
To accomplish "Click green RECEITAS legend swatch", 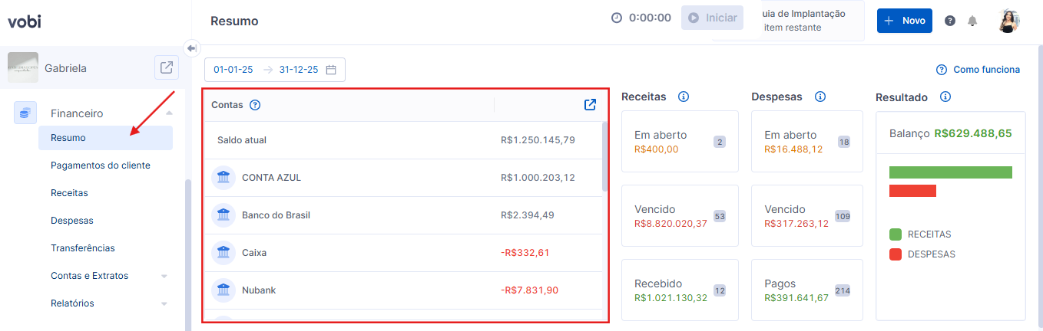I will tap(896, 234).
